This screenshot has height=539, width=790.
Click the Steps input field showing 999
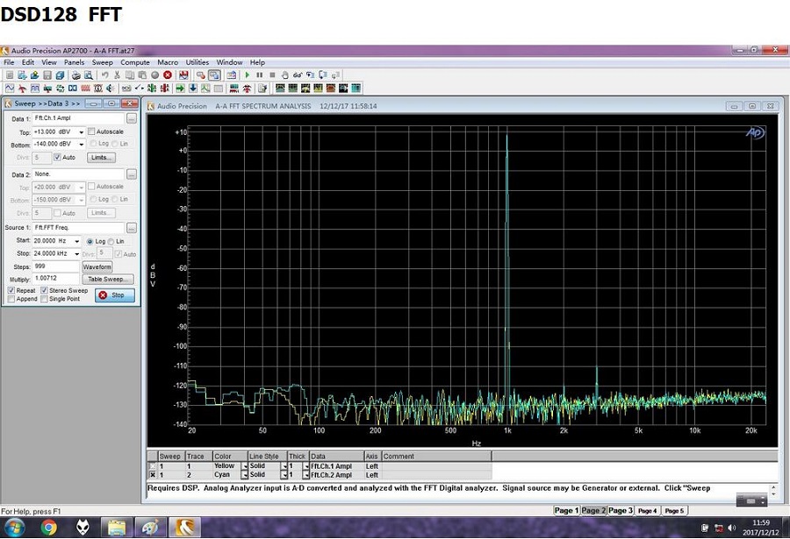point(55,266)
